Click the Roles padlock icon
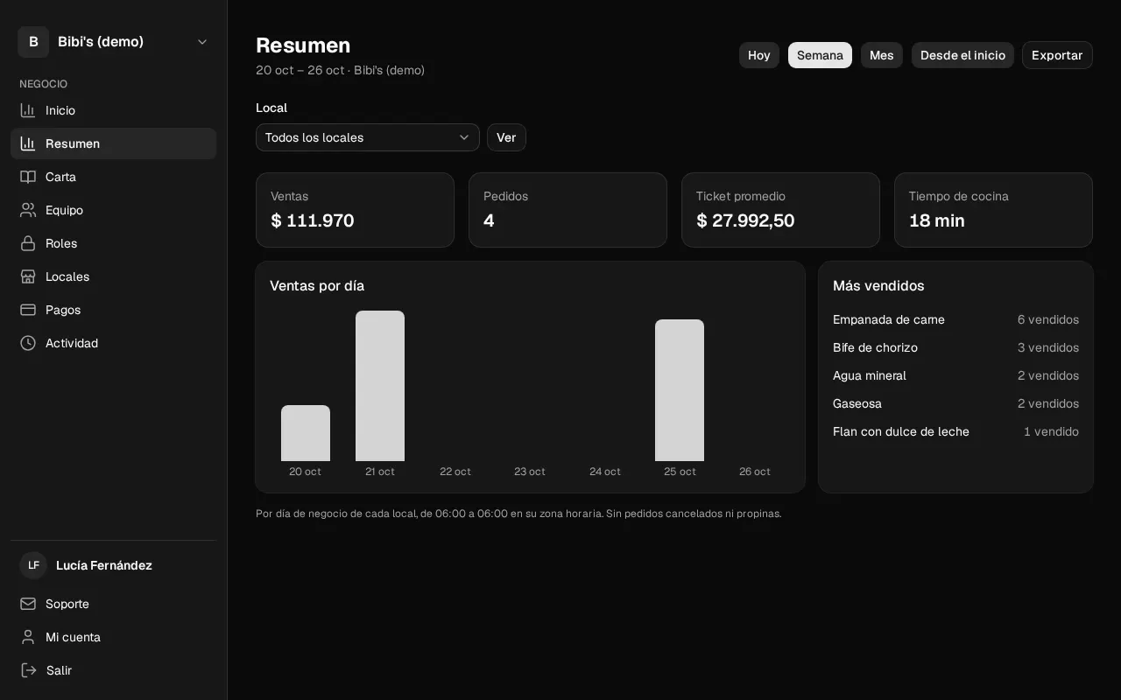1121x700 pixels. [x=28, y=243]
